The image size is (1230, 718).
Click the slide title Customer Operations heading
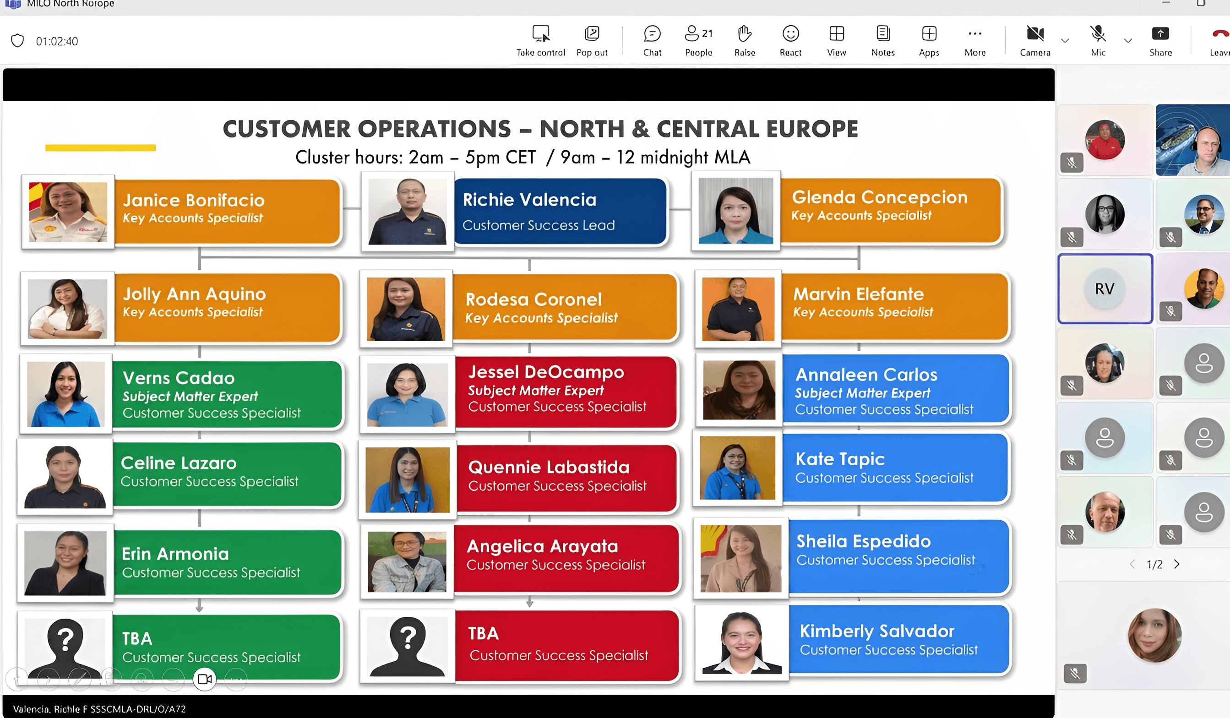pos(540,129)
